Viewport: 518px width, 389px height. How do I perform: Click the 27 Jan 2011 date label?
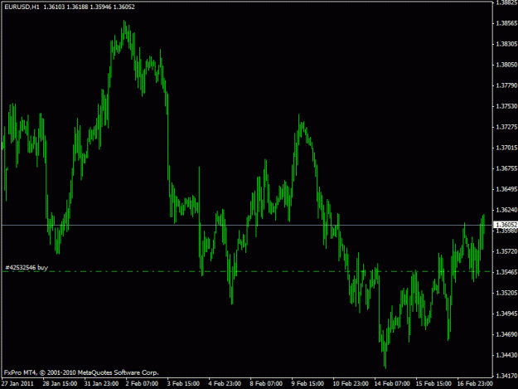click(17, 383)
